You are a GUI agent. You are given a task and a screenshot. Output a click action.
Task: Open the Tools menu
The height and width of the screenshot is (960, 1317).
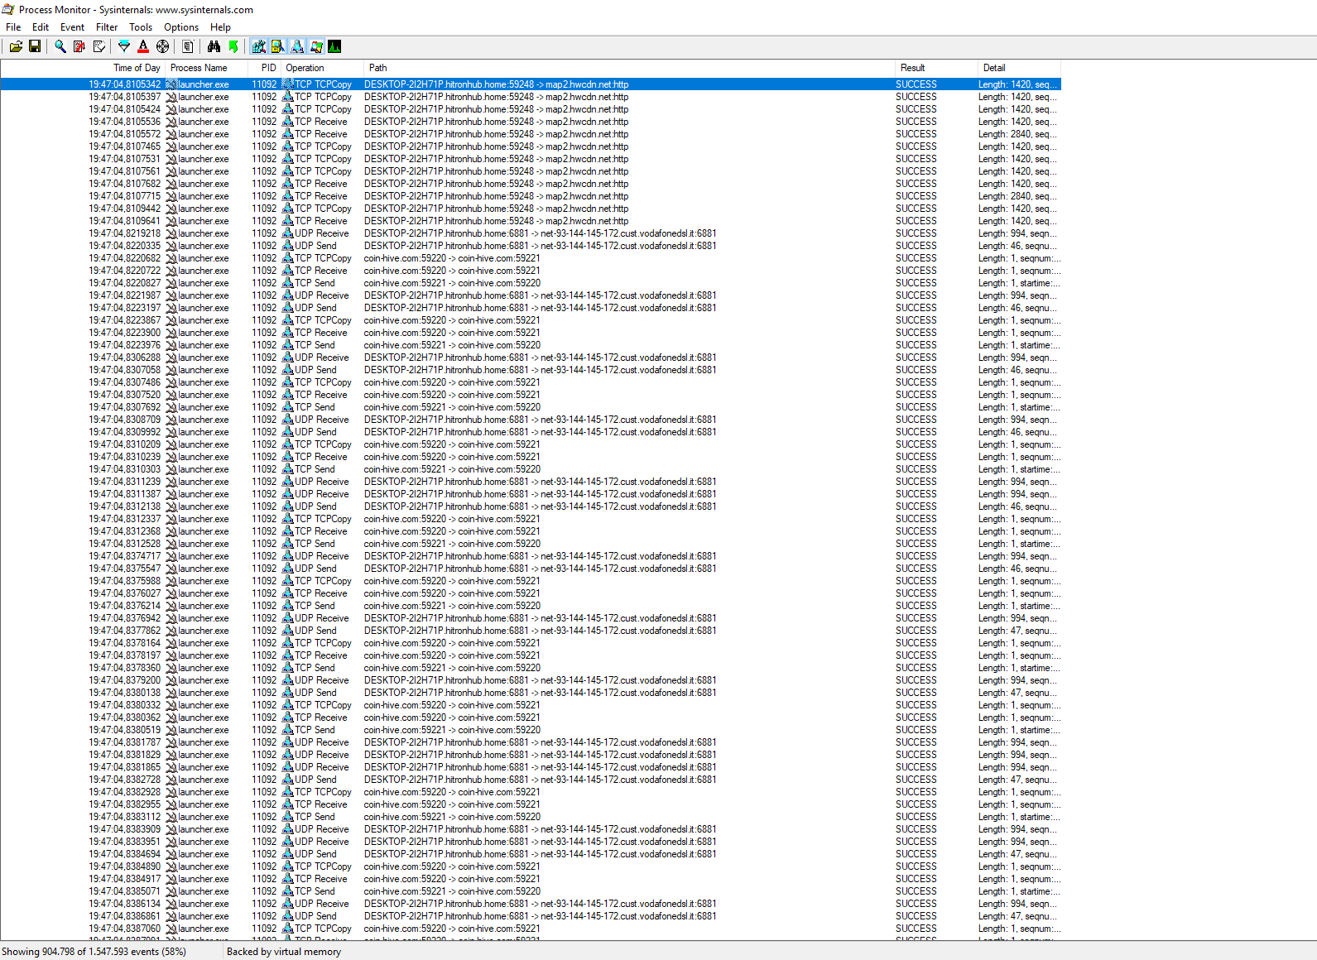pyautogui.click(x=141, y=27)
